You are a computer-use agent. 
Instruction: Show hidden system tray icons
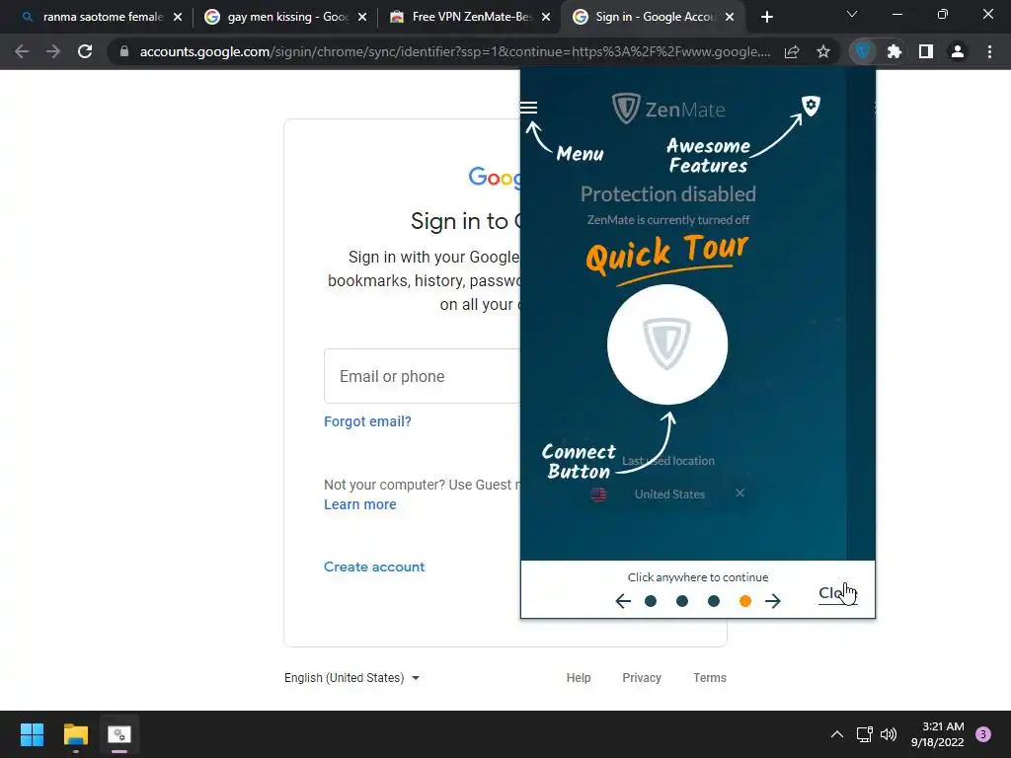[x=837, y=734]
